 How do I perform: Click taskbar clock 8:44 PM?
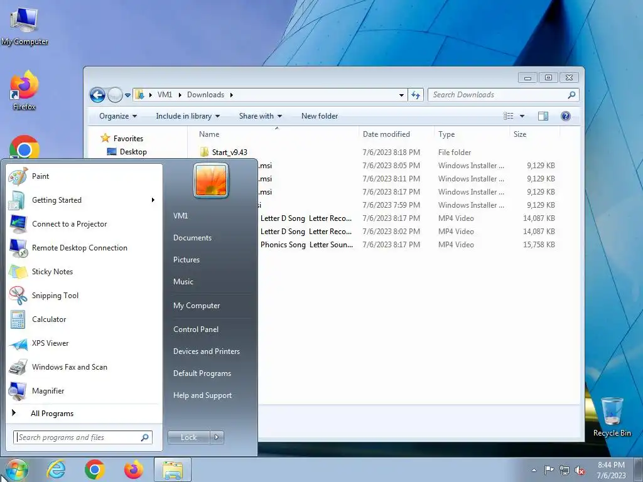click(611, 470)
